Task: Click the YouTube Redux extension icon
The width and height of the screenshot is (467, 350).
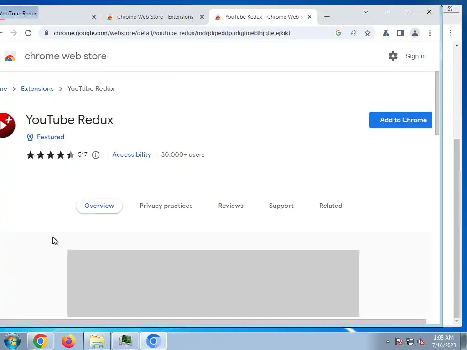Action: pyautogui.click(x=7, y=125)
